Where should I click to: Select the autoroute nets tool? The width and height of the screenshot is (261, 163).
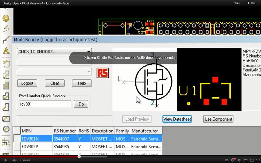(x=6, y=142)
